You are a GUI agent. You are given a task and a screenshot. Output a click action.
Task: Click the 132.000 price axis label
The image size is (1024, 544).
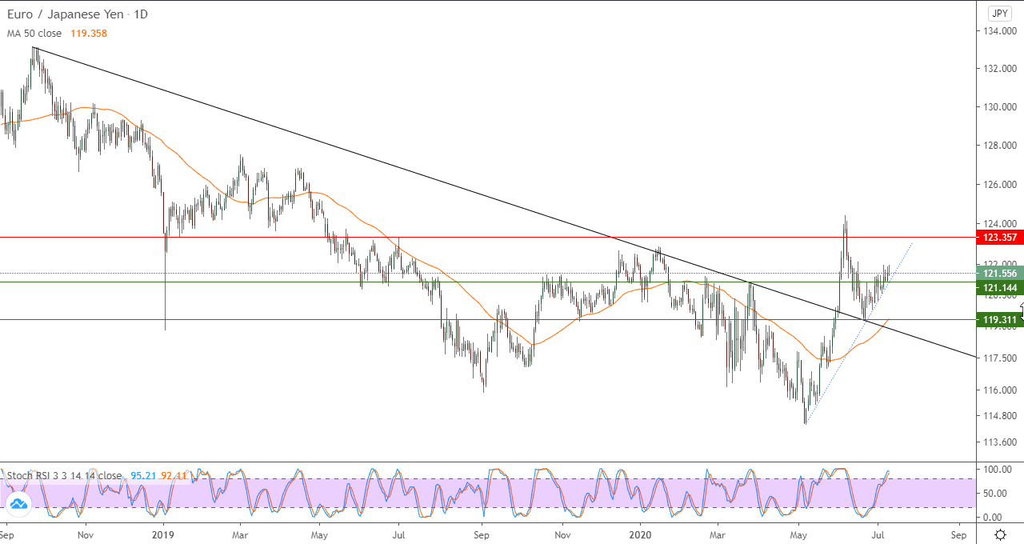(x=1001, y=69)
